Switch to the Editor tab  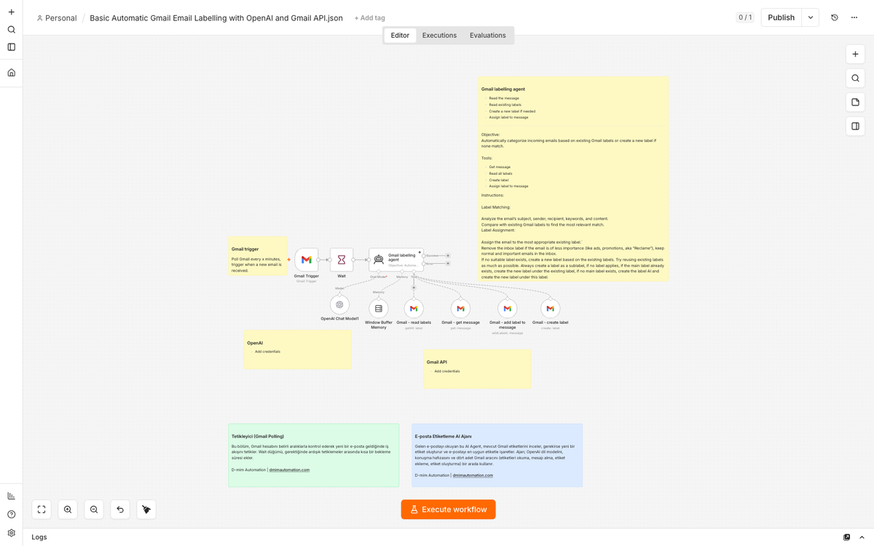pos(400,35)
